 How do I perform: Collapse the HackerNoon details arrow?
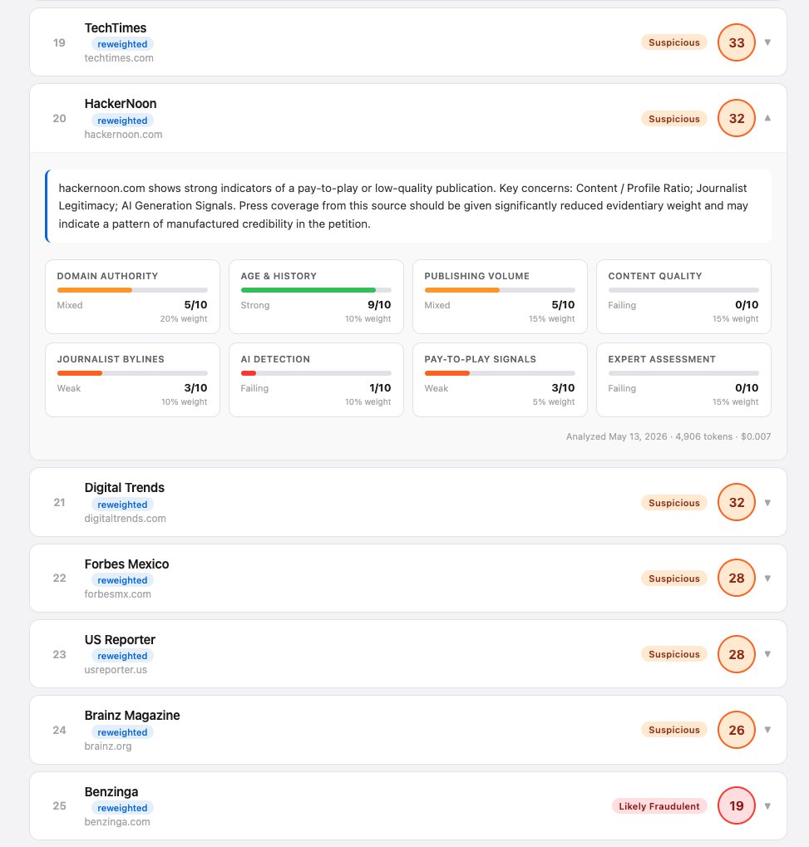[767, 118]
